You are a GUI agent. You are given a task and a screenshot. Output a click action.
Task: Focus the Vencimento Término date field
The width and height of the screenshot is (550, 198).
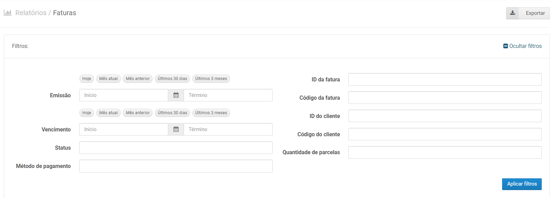pos(228,129)
